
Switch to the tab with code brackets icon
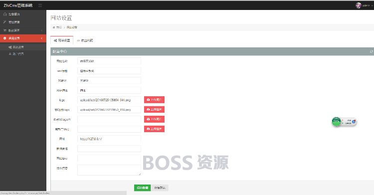[85, 40]
